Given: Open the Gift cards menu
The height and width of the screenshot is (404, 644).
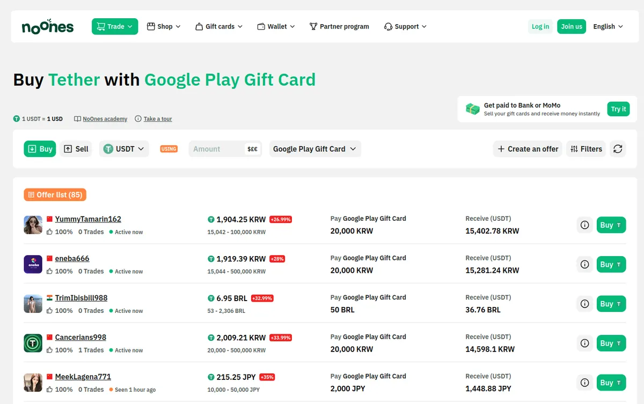Looking at the screenshot, I should [x=219, y=26].
